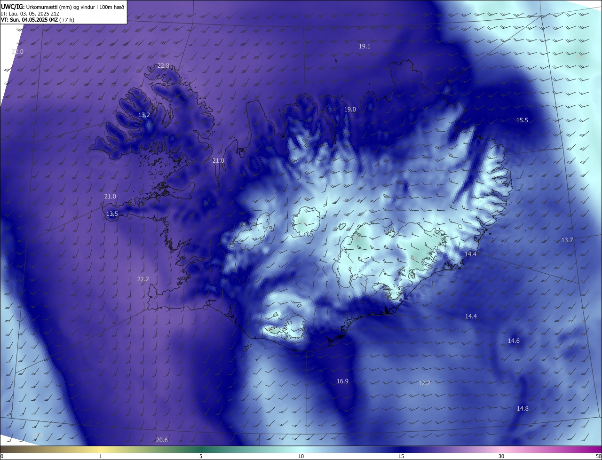Click the 13.5 value at Snæfellsnes tip
Viewport: 602px width, 460px height.
112,214
